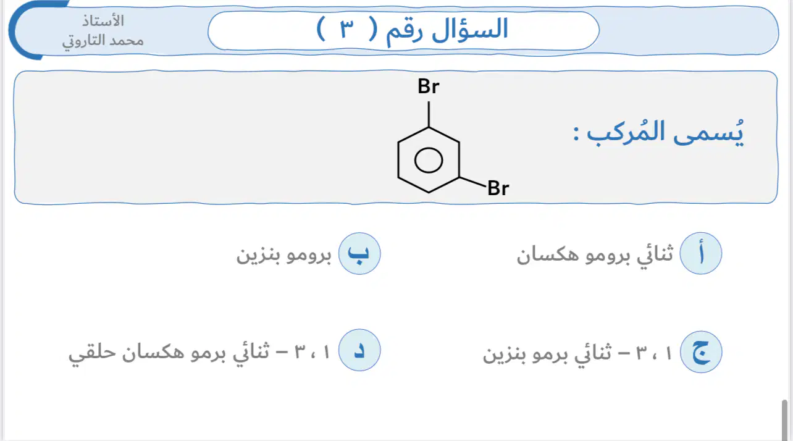This screenshot has width=793, height=441.
Task: Select answer circle ب
Action: click(359, 254)
